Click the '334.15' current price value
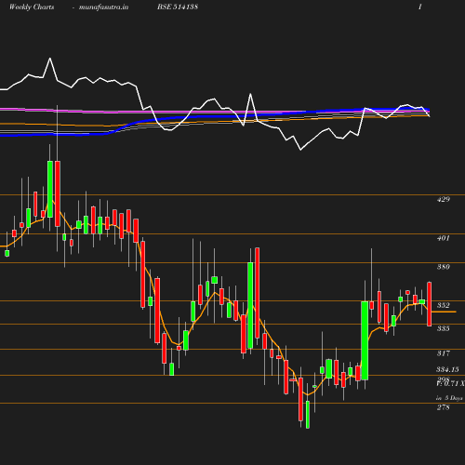Image resolution: width=465 pixels, height=465 pixels. pos(447,369)
